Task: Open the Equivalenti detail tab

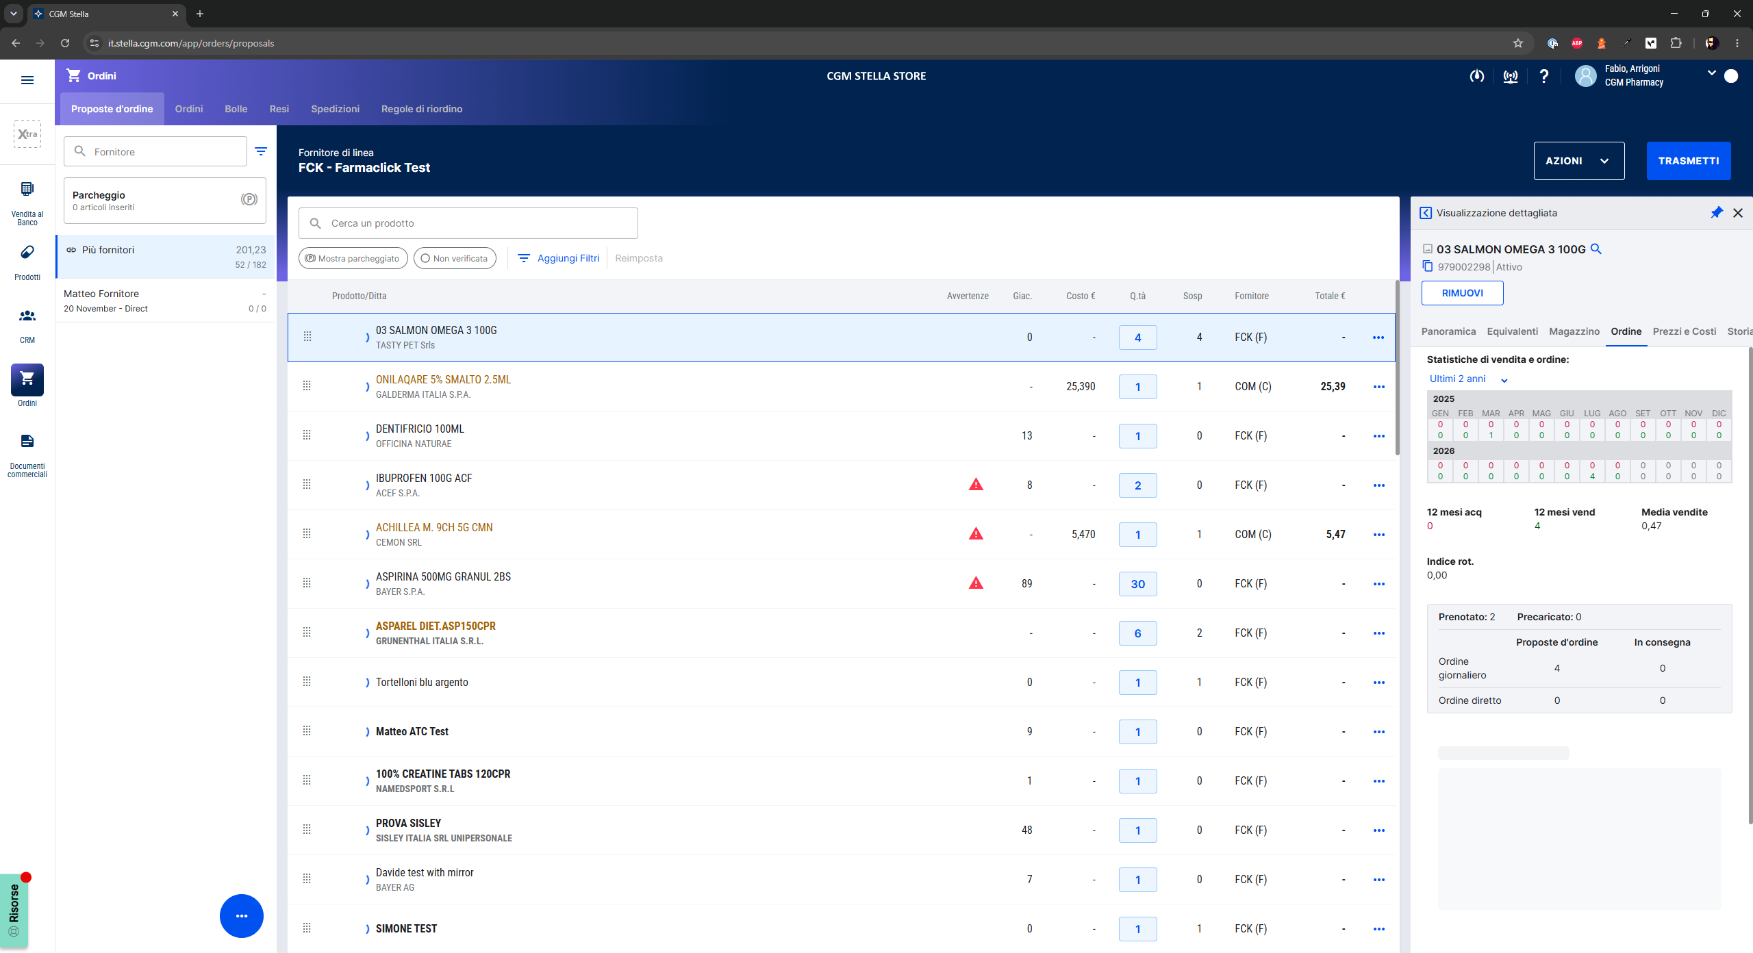Action: [x=1513, y=331]
